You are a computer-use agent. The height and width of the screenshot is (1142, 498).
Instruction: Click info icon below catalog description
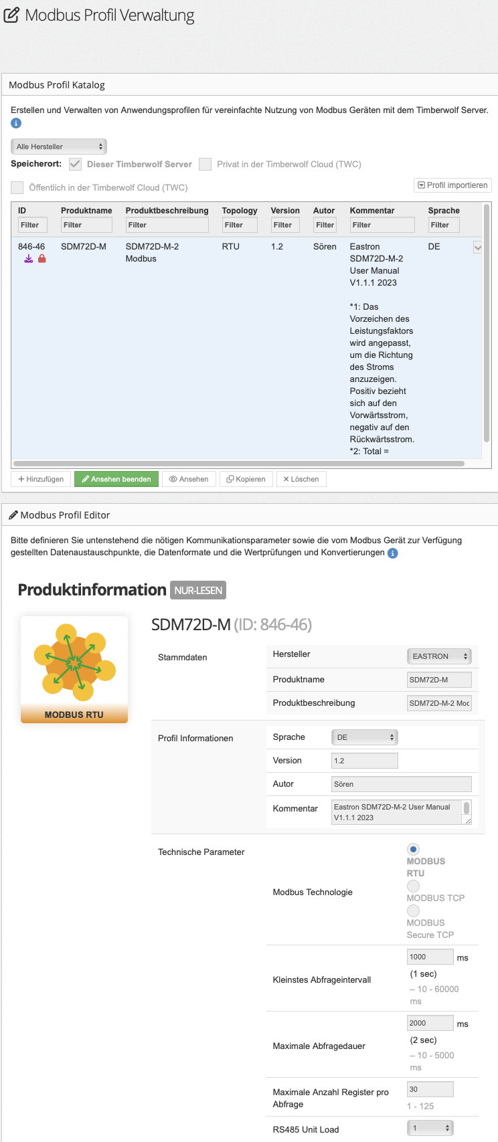pos(16,123)
